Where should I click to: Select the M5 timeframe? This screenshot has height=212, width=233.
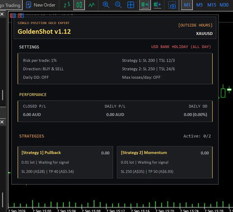[199, 5]
